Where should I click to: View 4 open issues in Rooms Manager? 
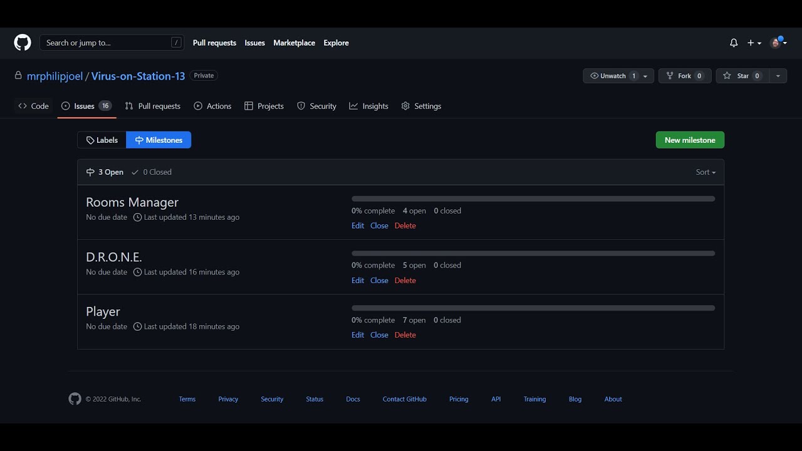tap(414, 210)
